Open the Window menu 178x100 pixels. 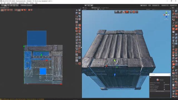[x=31, y=3]
